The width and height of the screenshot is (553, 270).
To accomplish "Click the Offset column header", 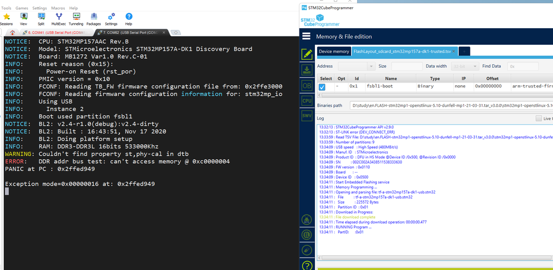I will point(492,78).
